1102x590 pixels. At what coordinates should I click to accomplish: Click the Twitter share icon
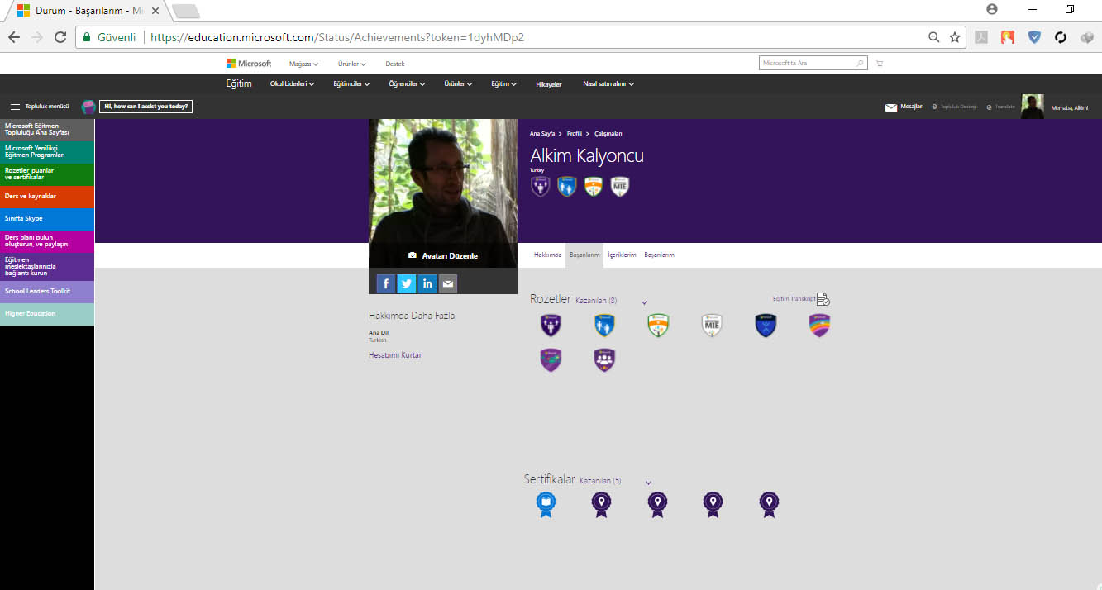[x=407, y=283]
